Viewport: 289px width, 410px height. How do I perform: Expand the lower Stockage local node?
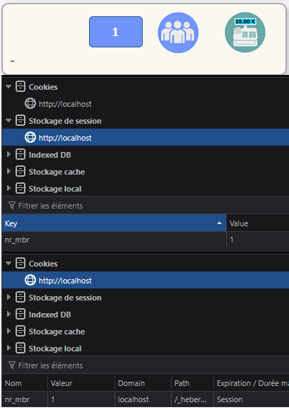[x=8, y=348]
